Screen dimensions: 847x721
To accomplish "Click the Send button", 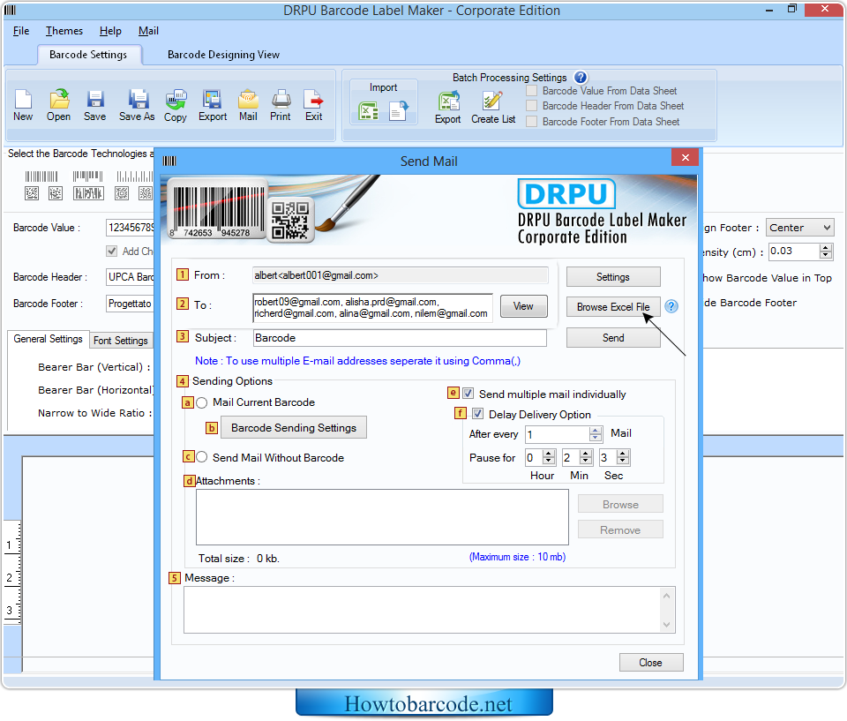I will pos(613,338).
